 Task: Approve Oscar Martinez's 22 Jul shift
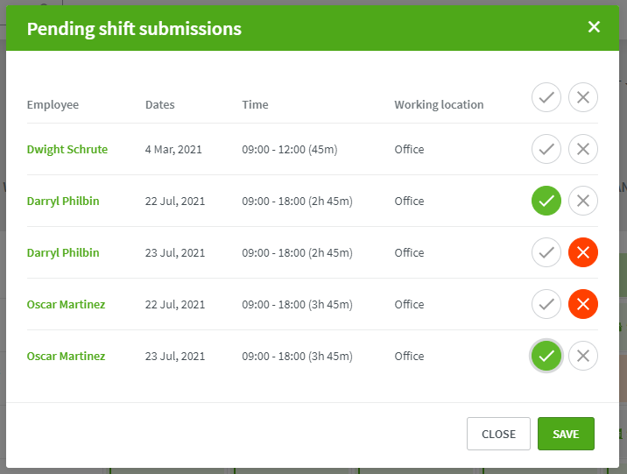point(546,304)
